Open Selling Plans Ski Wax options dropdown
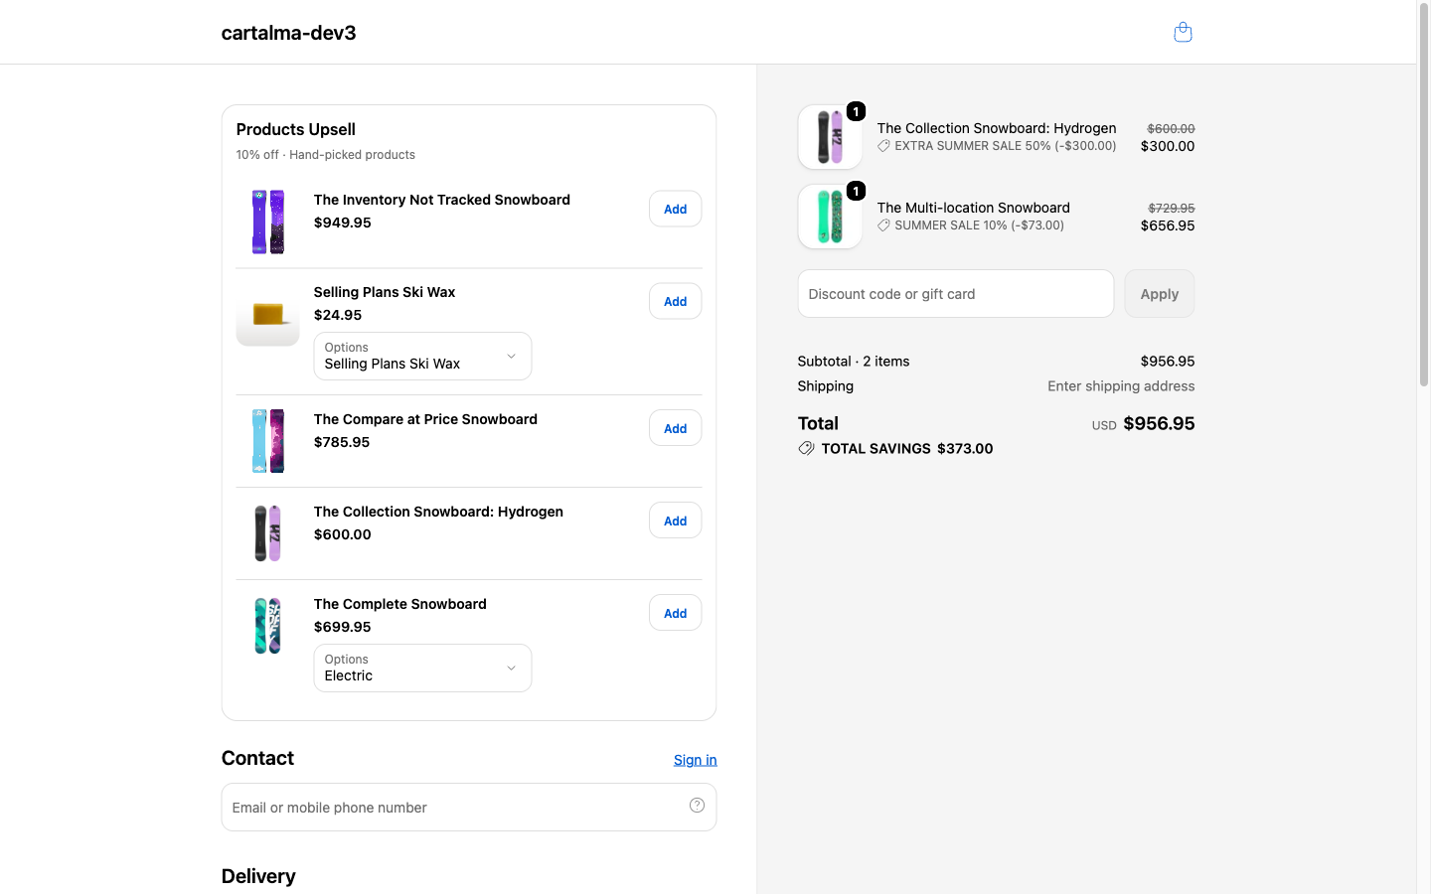The width and height of the screenshot is (1431, 894). [422, 356]
